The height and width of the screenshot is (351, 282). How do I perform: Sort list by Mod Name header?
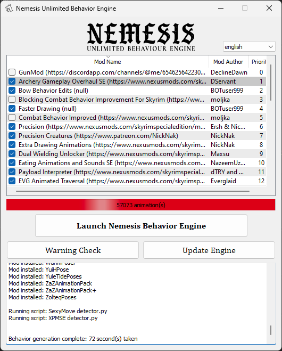click(x=107, y=62)
